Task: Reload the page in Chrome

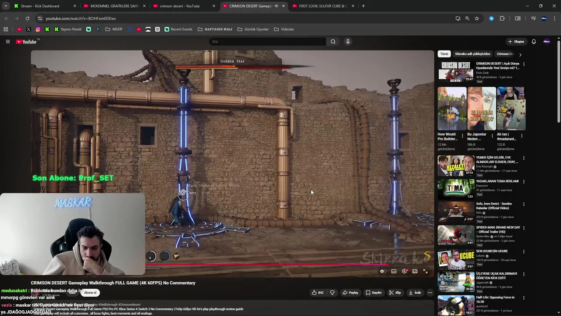Action: tap(27, 18)
